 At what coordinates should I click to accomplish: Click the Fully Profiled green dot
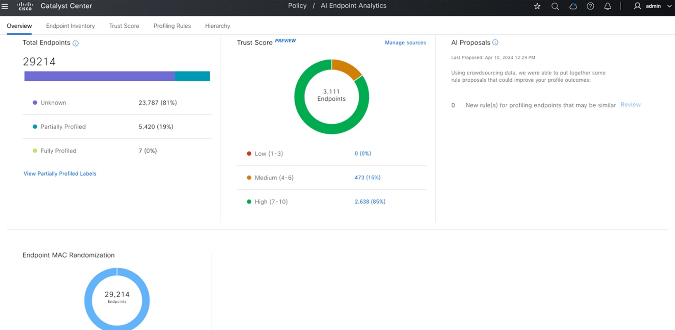[x=35, y=150]
